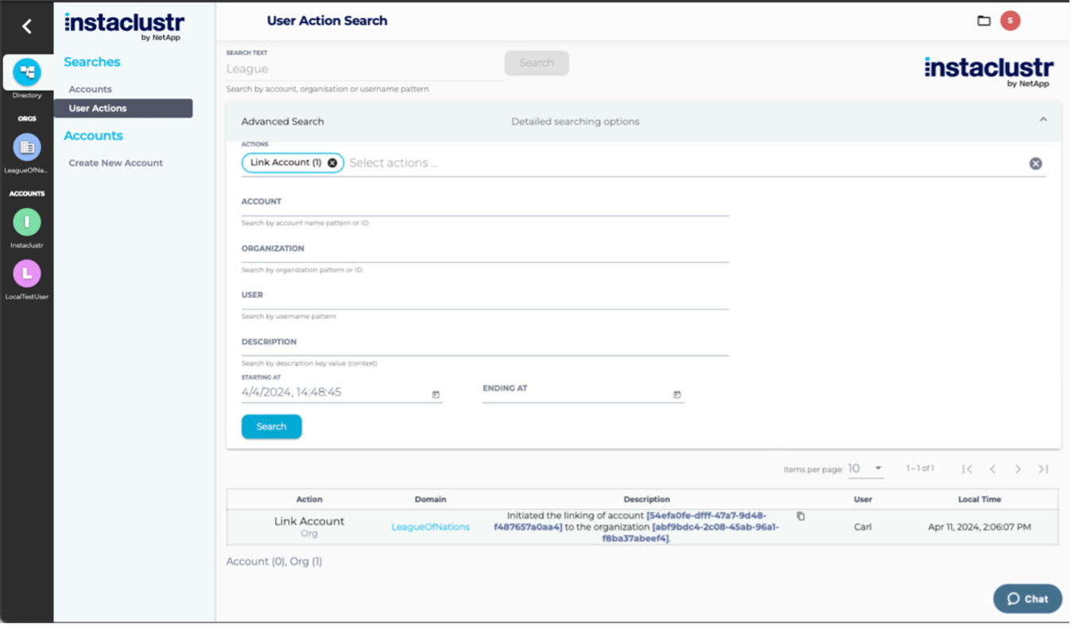Open Create New Account
Screen dimensions: 1073x626
tap(115, 163)
